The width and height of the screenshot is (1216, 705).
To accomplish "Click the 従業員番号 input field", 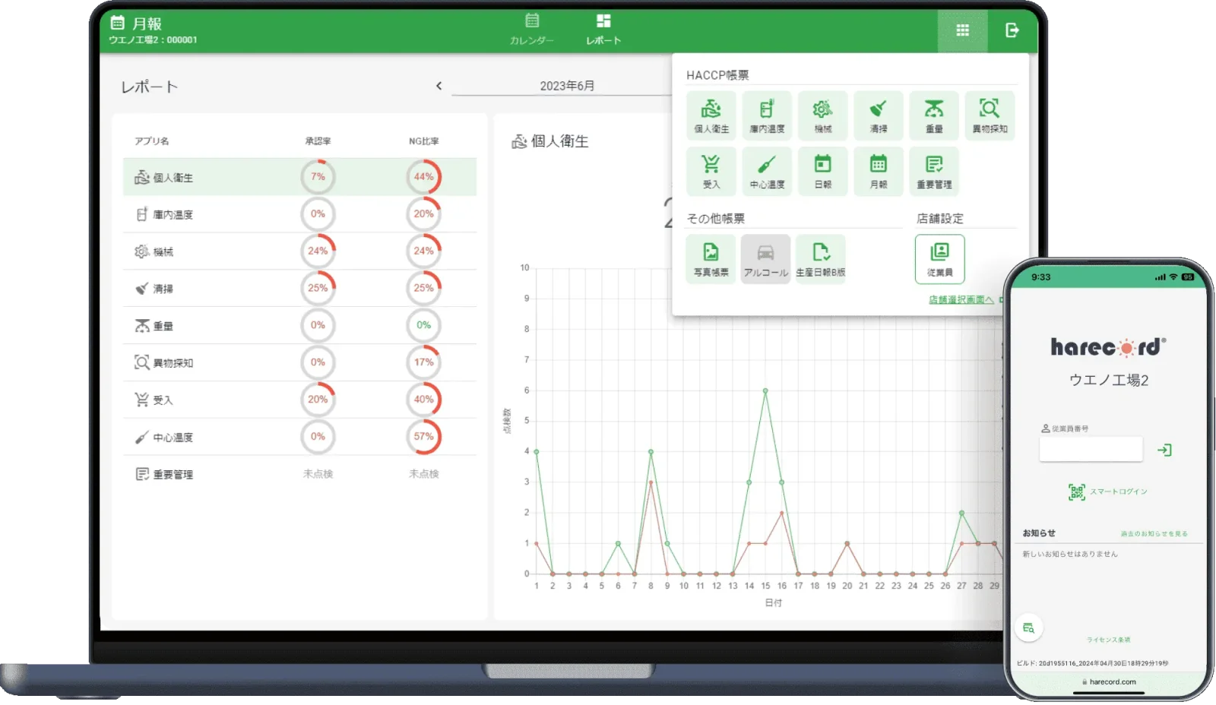I will 1091,450.
